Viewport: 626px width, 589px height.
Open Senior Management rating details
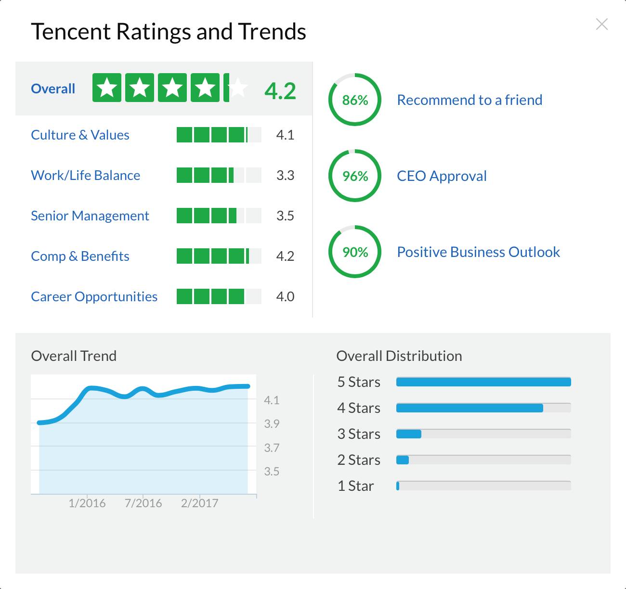(x=90, y=216)
